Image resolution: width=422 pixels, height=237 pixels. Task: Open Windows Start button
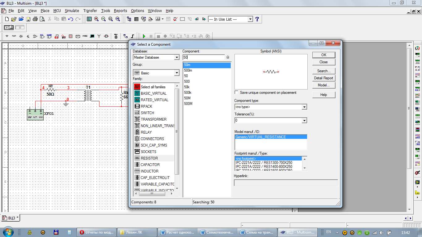pos(7,232)
